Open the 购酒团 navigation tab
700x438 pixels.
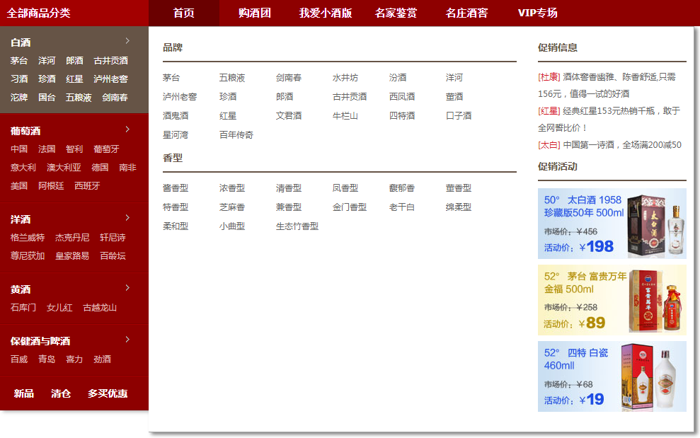pos(255,13)
